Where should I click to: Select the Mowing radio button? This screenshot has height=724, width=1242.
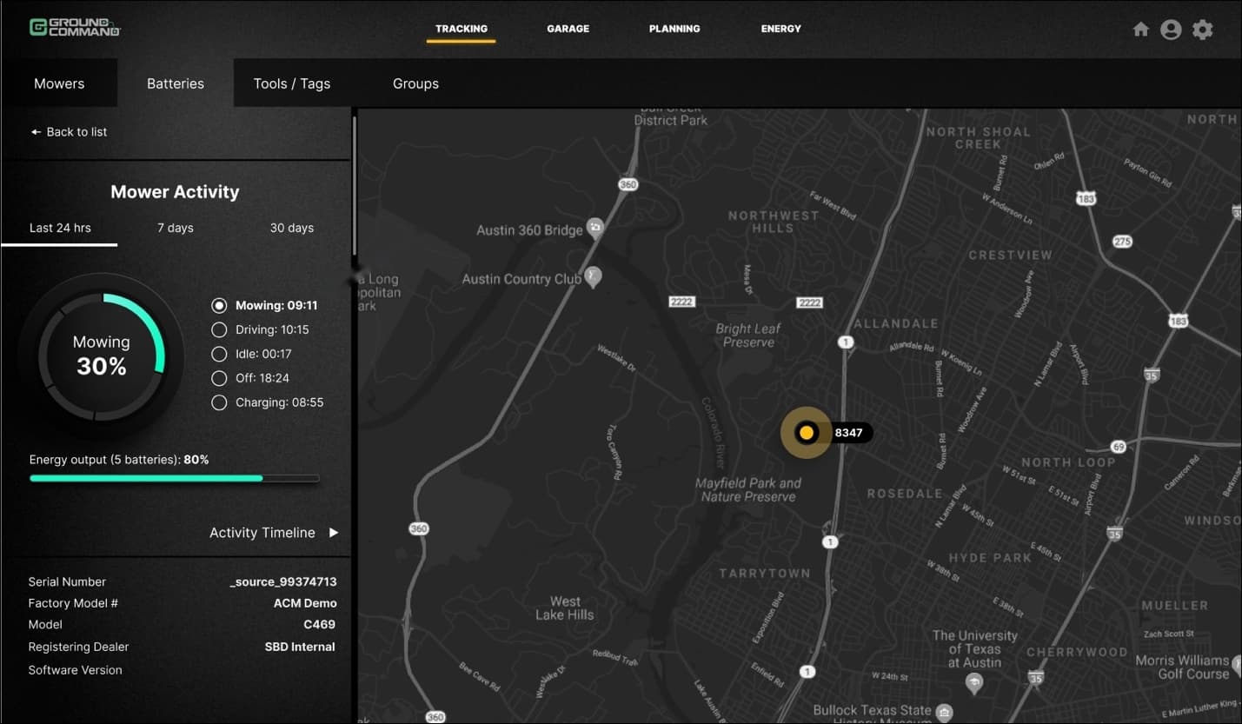coord(219,305)
